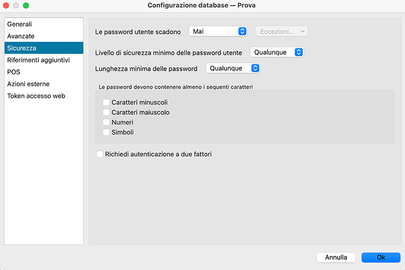Screen dimensions: 405x270
Task: Click the 'Le password utente scadono' label
Action: click(138, 32)
